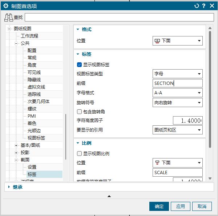This screenshot has width=218, height=216.
Task: Enable 包含旋转角 checkbox
Action: pyautogui.click(x=79, y=111)
